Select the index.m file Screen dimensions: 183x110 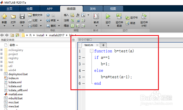tap(13, 78)
